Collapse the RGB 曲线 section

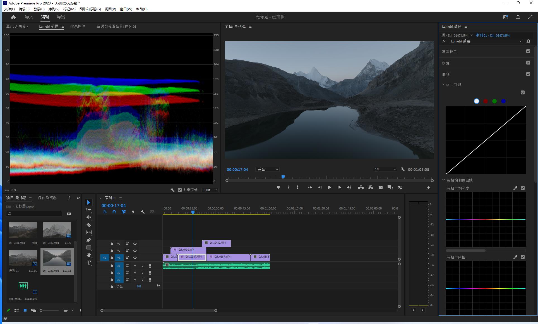pyautogui.click(x=444, y=85)
